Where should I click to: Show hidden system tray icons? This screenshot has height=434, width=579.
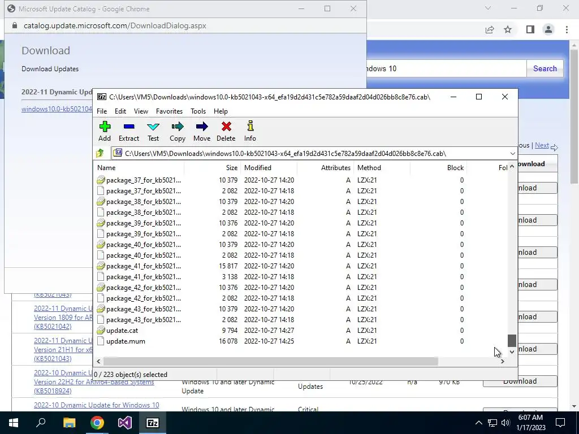[x=478, y=423]
